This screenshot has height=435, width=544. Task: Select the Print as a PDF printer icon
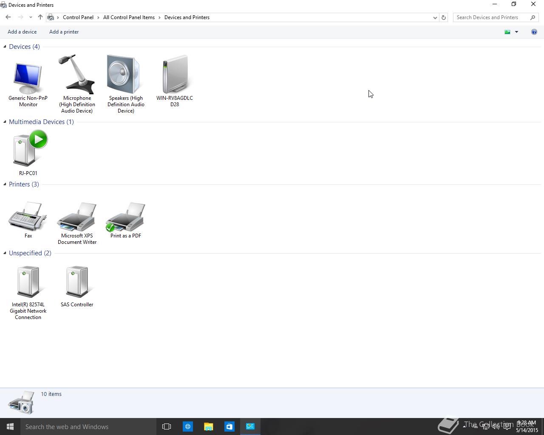[x=126, y=217]
